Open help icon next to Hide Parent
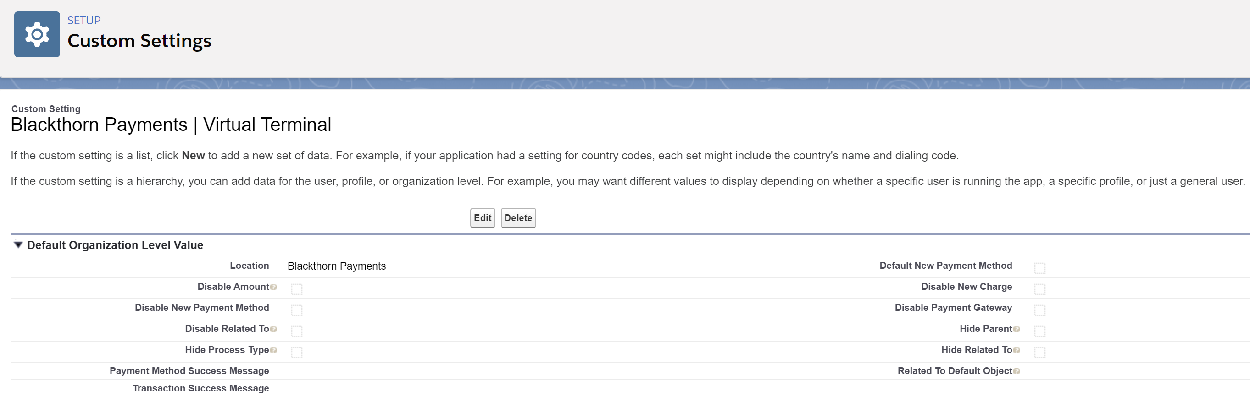Image resolution: width=1250 pixels, height=396 pixels. pyautogui.click(x=1017, y=329)
